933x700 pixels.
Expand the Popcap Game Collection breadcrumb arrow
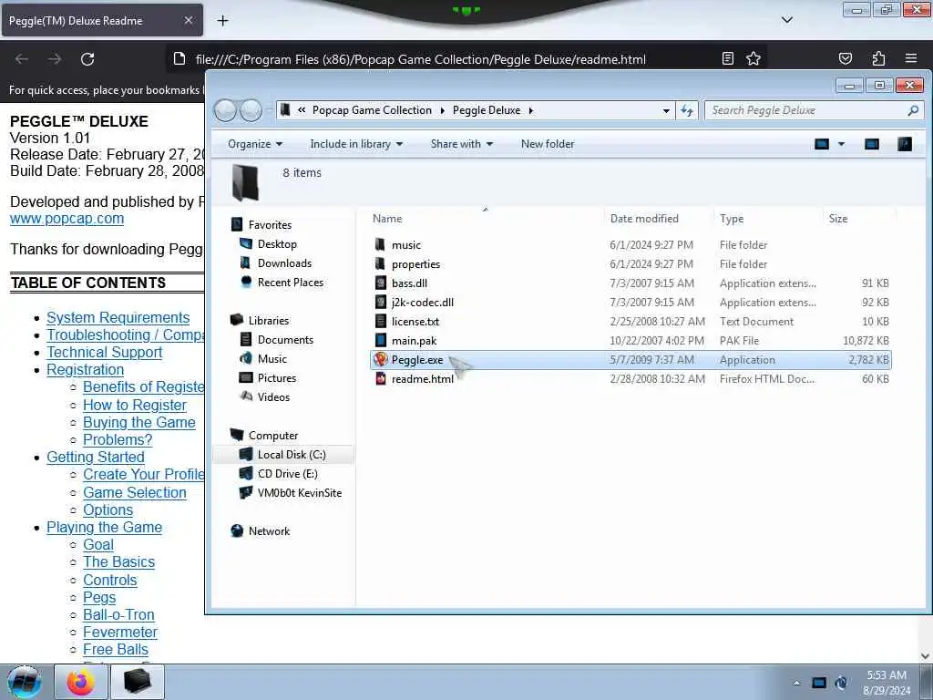pyautogui.click(x=442, y=110)
